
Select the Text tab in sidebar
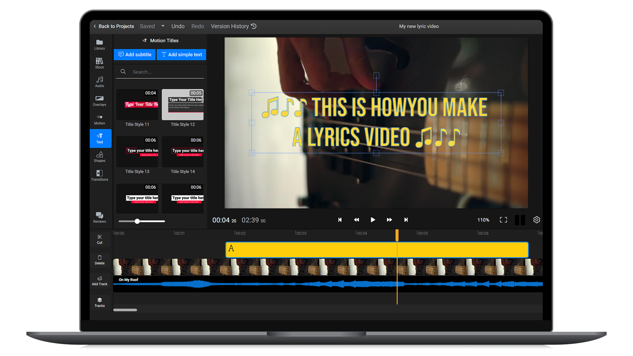(x=100, y=138)
